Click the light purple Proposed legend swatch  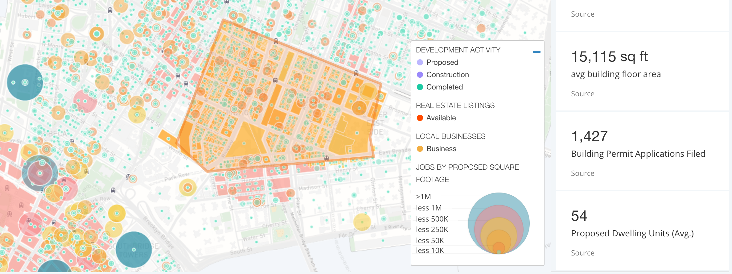420,62
